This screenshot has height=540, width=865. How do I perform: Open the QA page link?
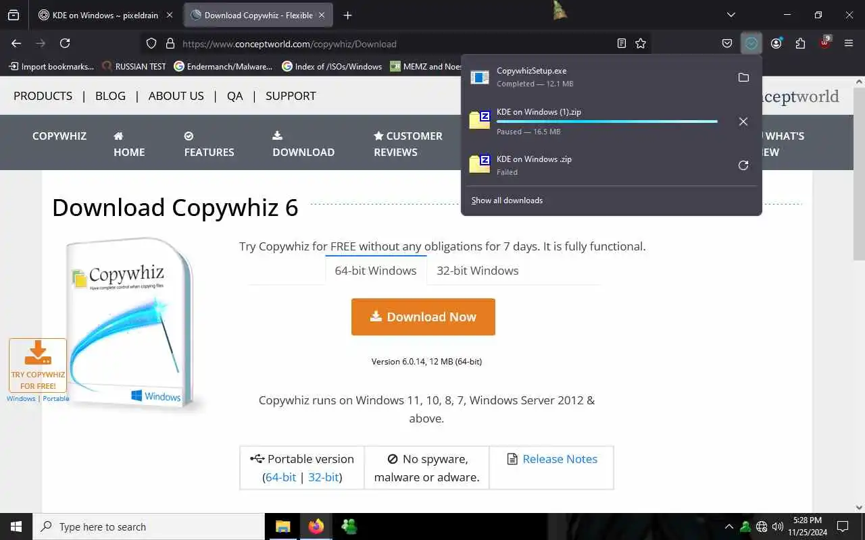234,96
